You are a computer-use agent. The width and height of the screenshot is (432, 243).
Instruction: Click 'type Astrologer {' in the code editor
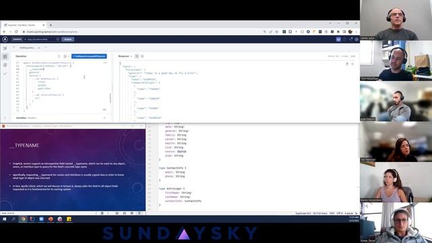coord(171,189)
